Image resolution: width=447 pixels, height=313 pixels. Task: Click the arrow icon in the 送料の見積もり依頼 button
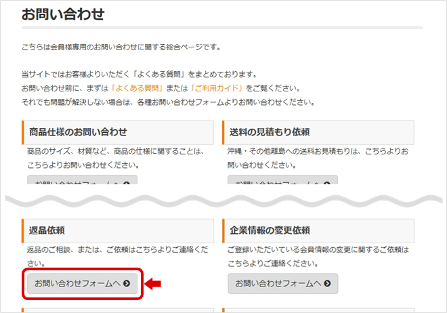(327, 183)
